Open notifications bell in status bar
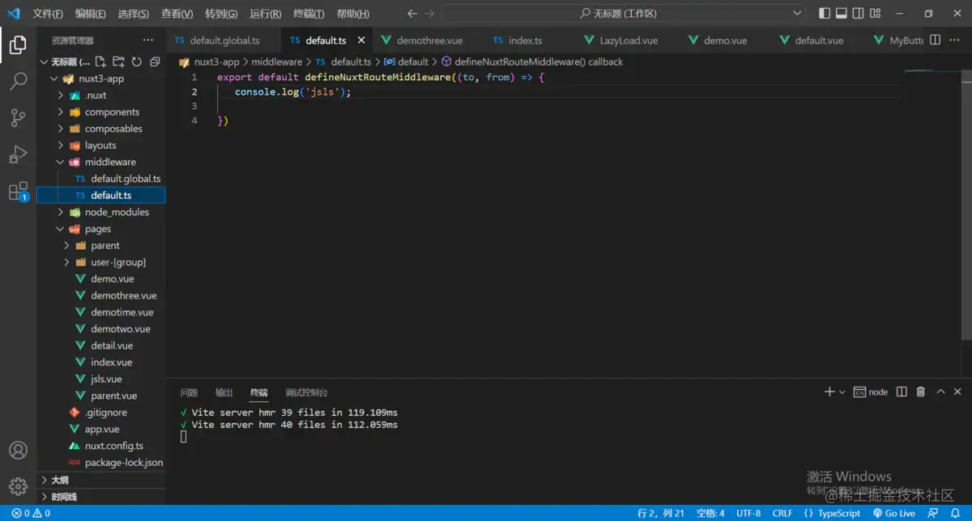Screen dimensions: 972x521 click(x=954, y=513)
